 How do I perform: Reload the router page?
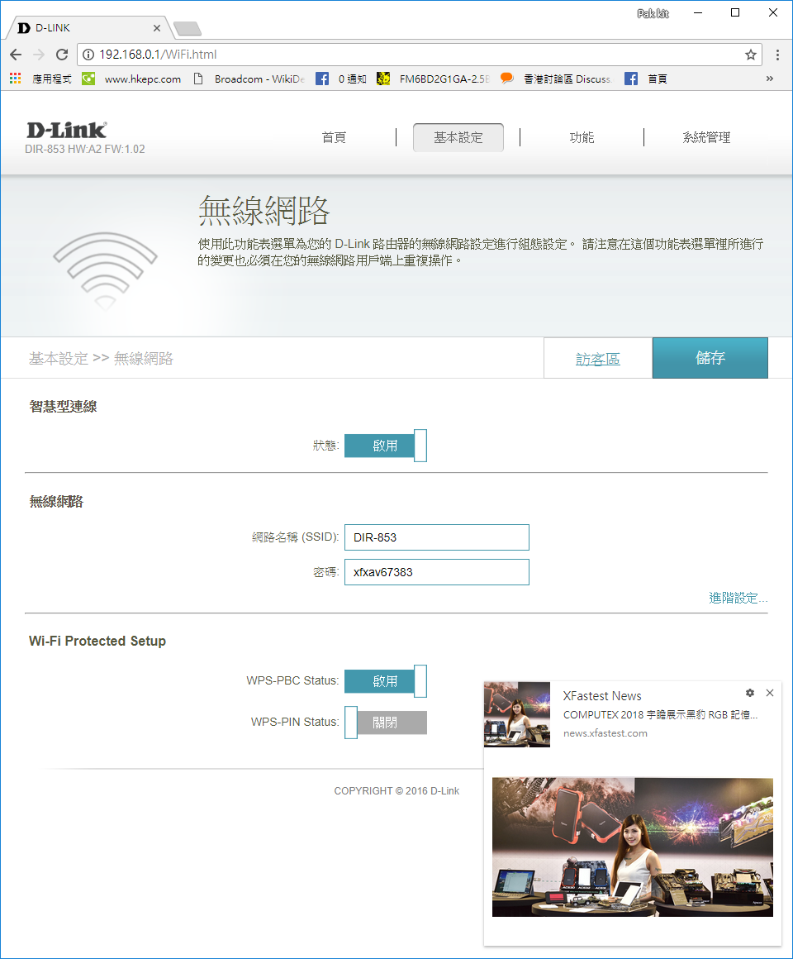pyautogui.click(x=62, y=55)
